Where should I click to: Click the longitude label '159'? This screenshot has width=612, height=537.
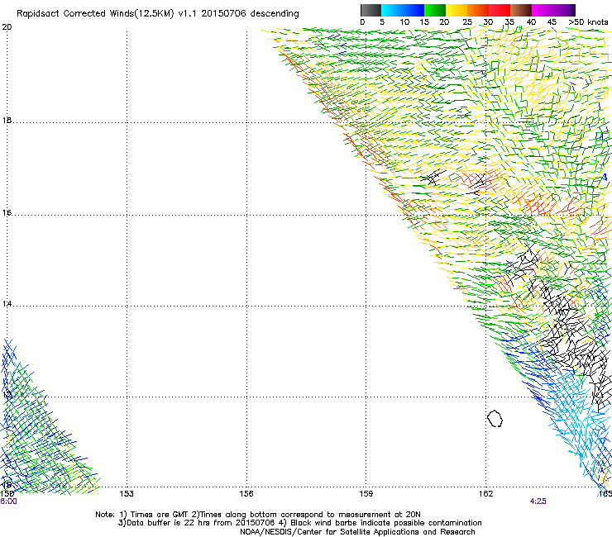point(366,494)
